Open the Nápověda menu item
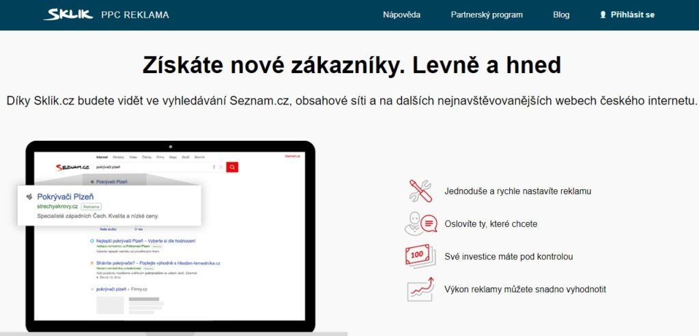 pyautogui.click(x=401, y=14)
